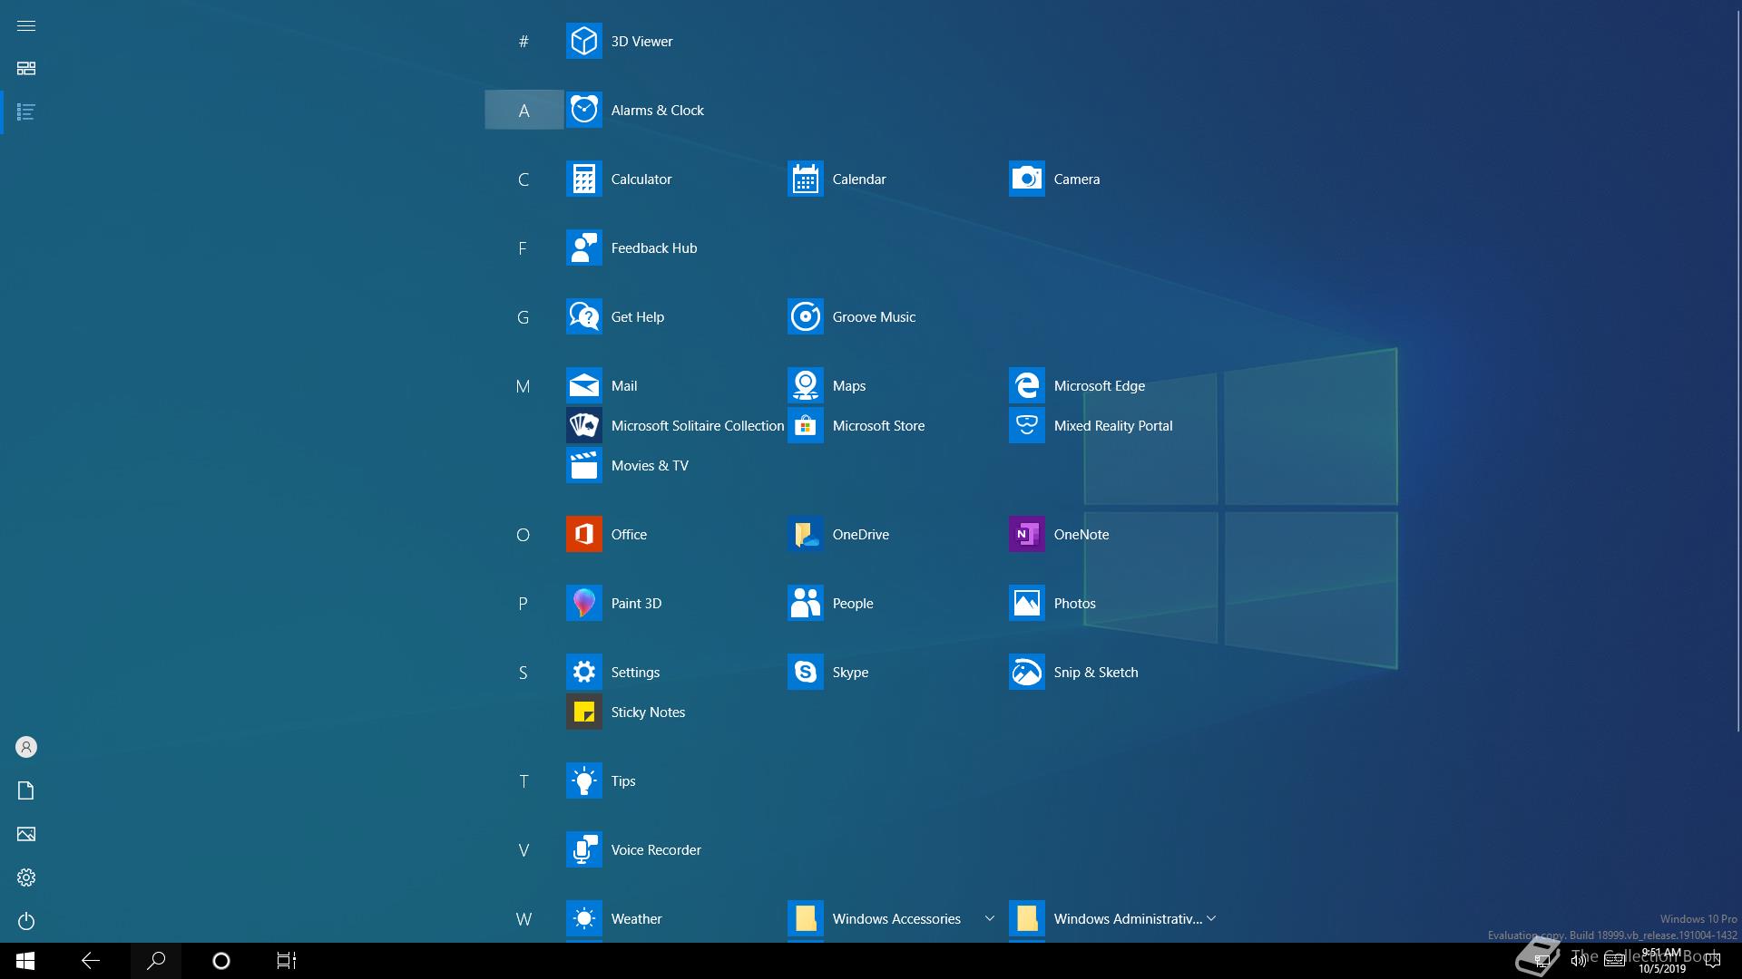Open the Mail app icon
This screenshot has height=979, width=1742.
[x=583, y=385]
